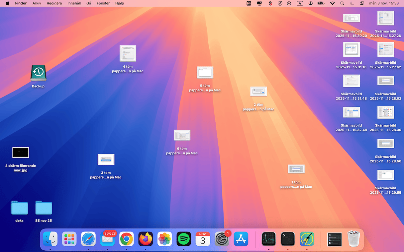Open Control Center in the menu bar
This screenshot has height=252, width=404.
(362, 3)
